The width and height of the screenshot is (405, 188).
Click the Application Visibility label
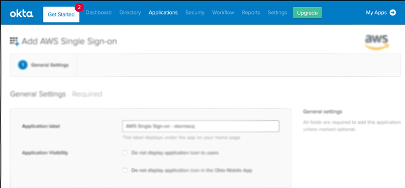point(45,153)
